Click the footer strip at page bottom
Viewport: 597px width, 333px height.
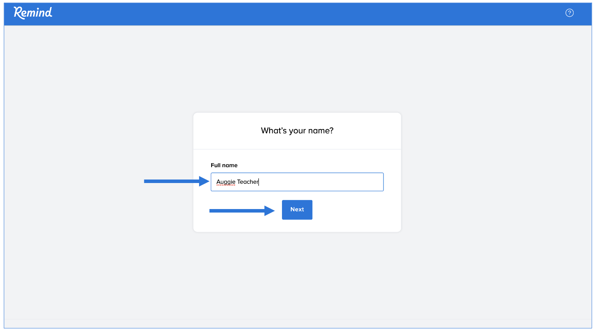[298, 324]
